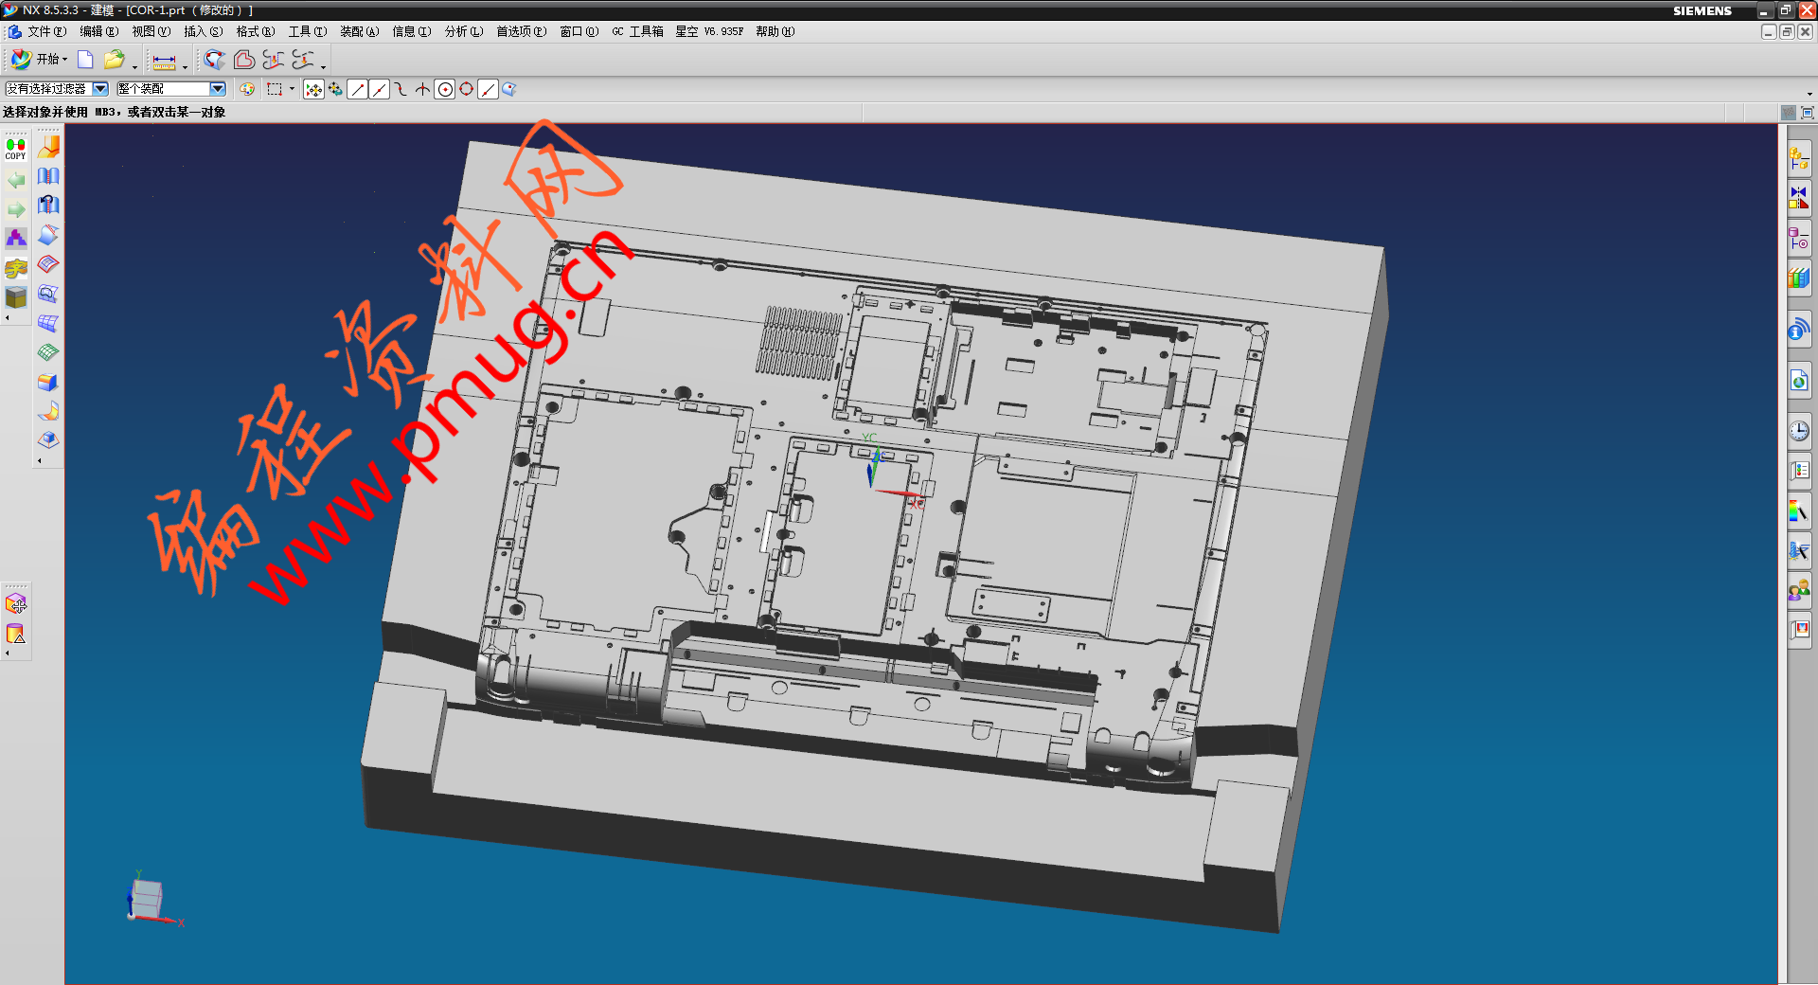1818x985 pixels.
Task: Click the 开始 (Start) application button
Action: tap(39, 59)
